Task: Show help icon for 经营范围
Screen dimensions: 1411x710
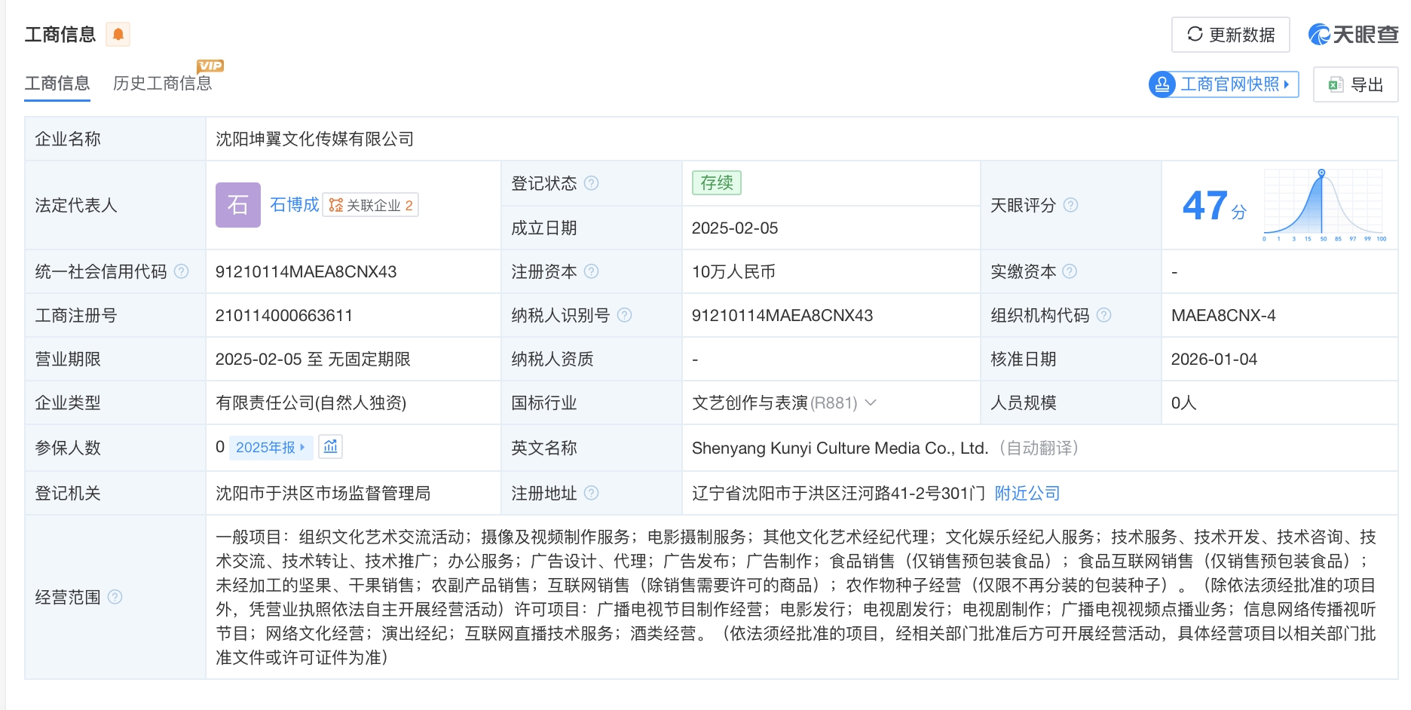Action: click(x=115, y=597)
